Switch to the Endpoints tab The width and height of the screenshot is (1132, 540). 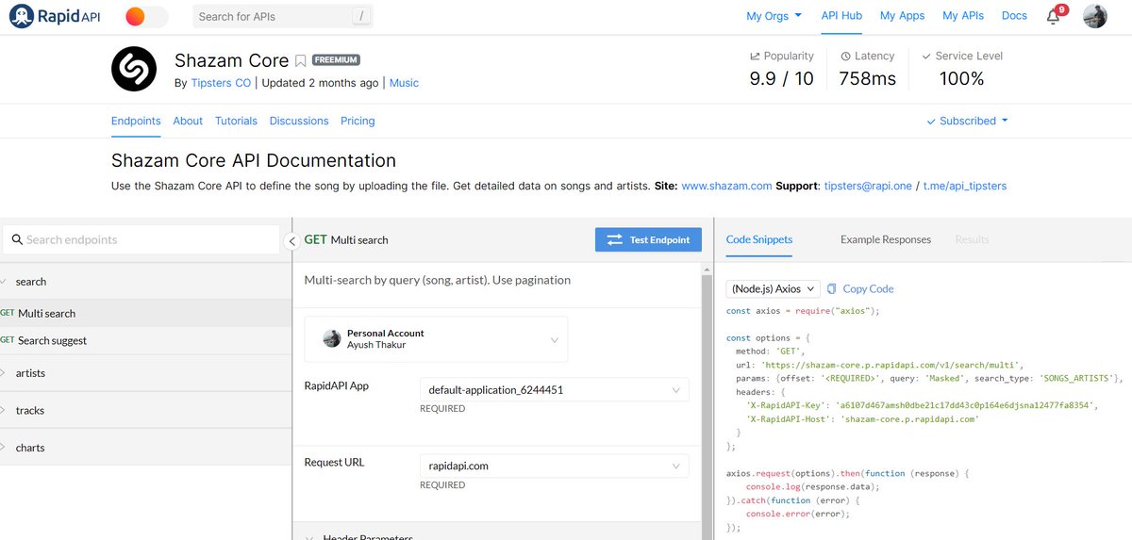[x=136, y=121]
